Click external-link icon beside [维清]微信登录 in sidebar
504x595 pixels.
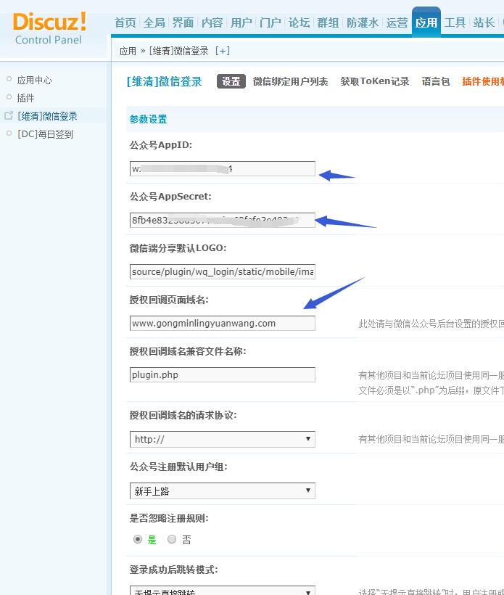click(9, 115)
